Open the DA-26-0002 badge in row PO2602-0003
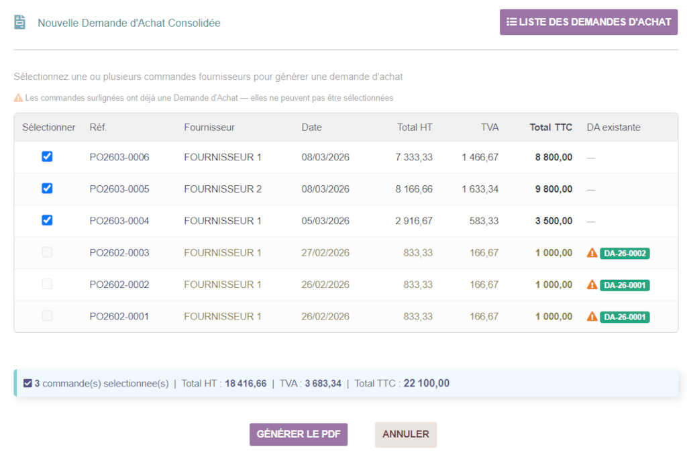This screenshot has width=687, height=457. 625,253
